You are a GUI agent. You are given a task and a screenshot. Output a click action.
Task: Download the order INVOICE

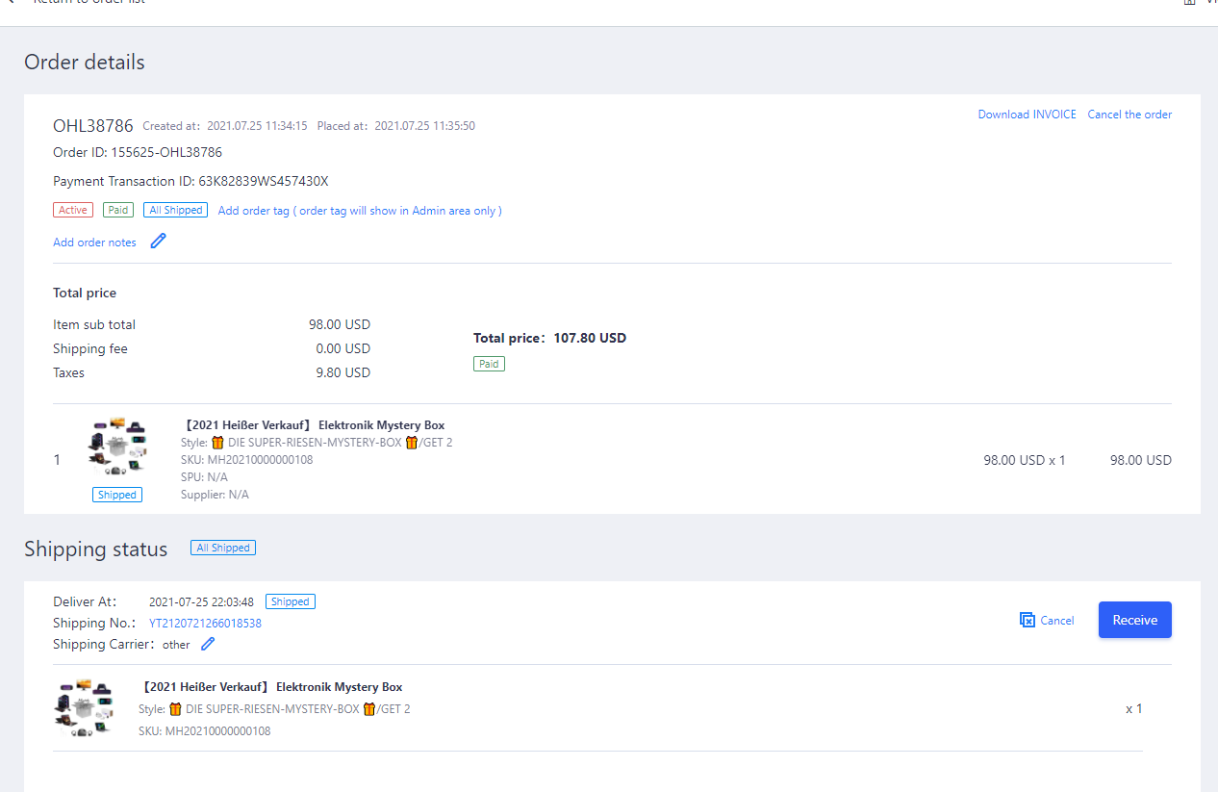[1027, 115]
